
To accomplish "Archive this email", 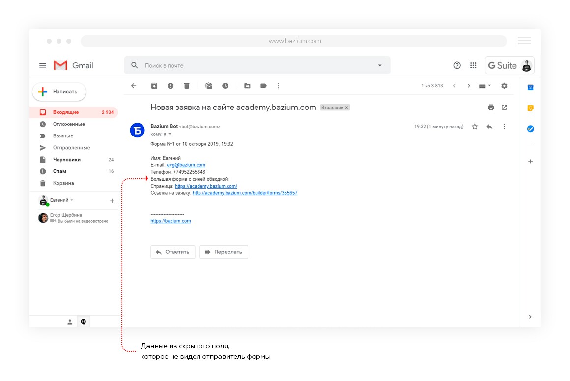I will pos(154,86).
